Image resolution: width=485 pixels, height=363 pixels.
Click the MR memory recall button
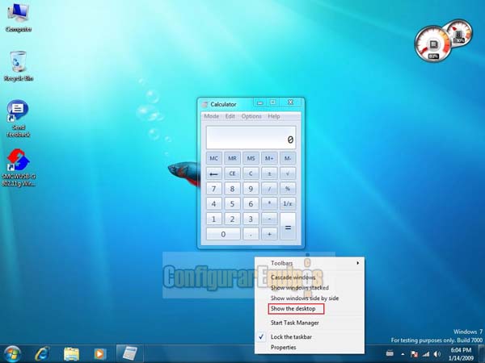(232, 158)
